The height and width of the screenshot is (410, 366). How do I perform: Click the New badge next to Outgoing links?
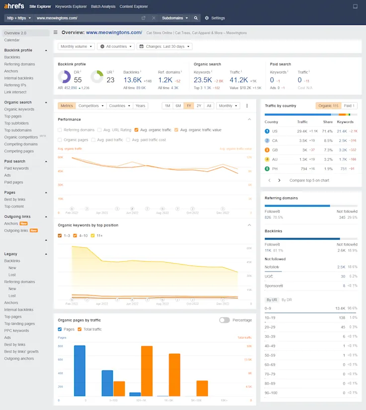[x=34, y=231]
